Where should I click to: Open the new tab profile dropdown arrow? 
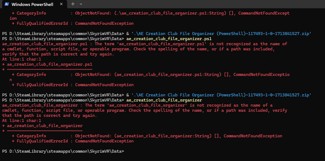81,4
